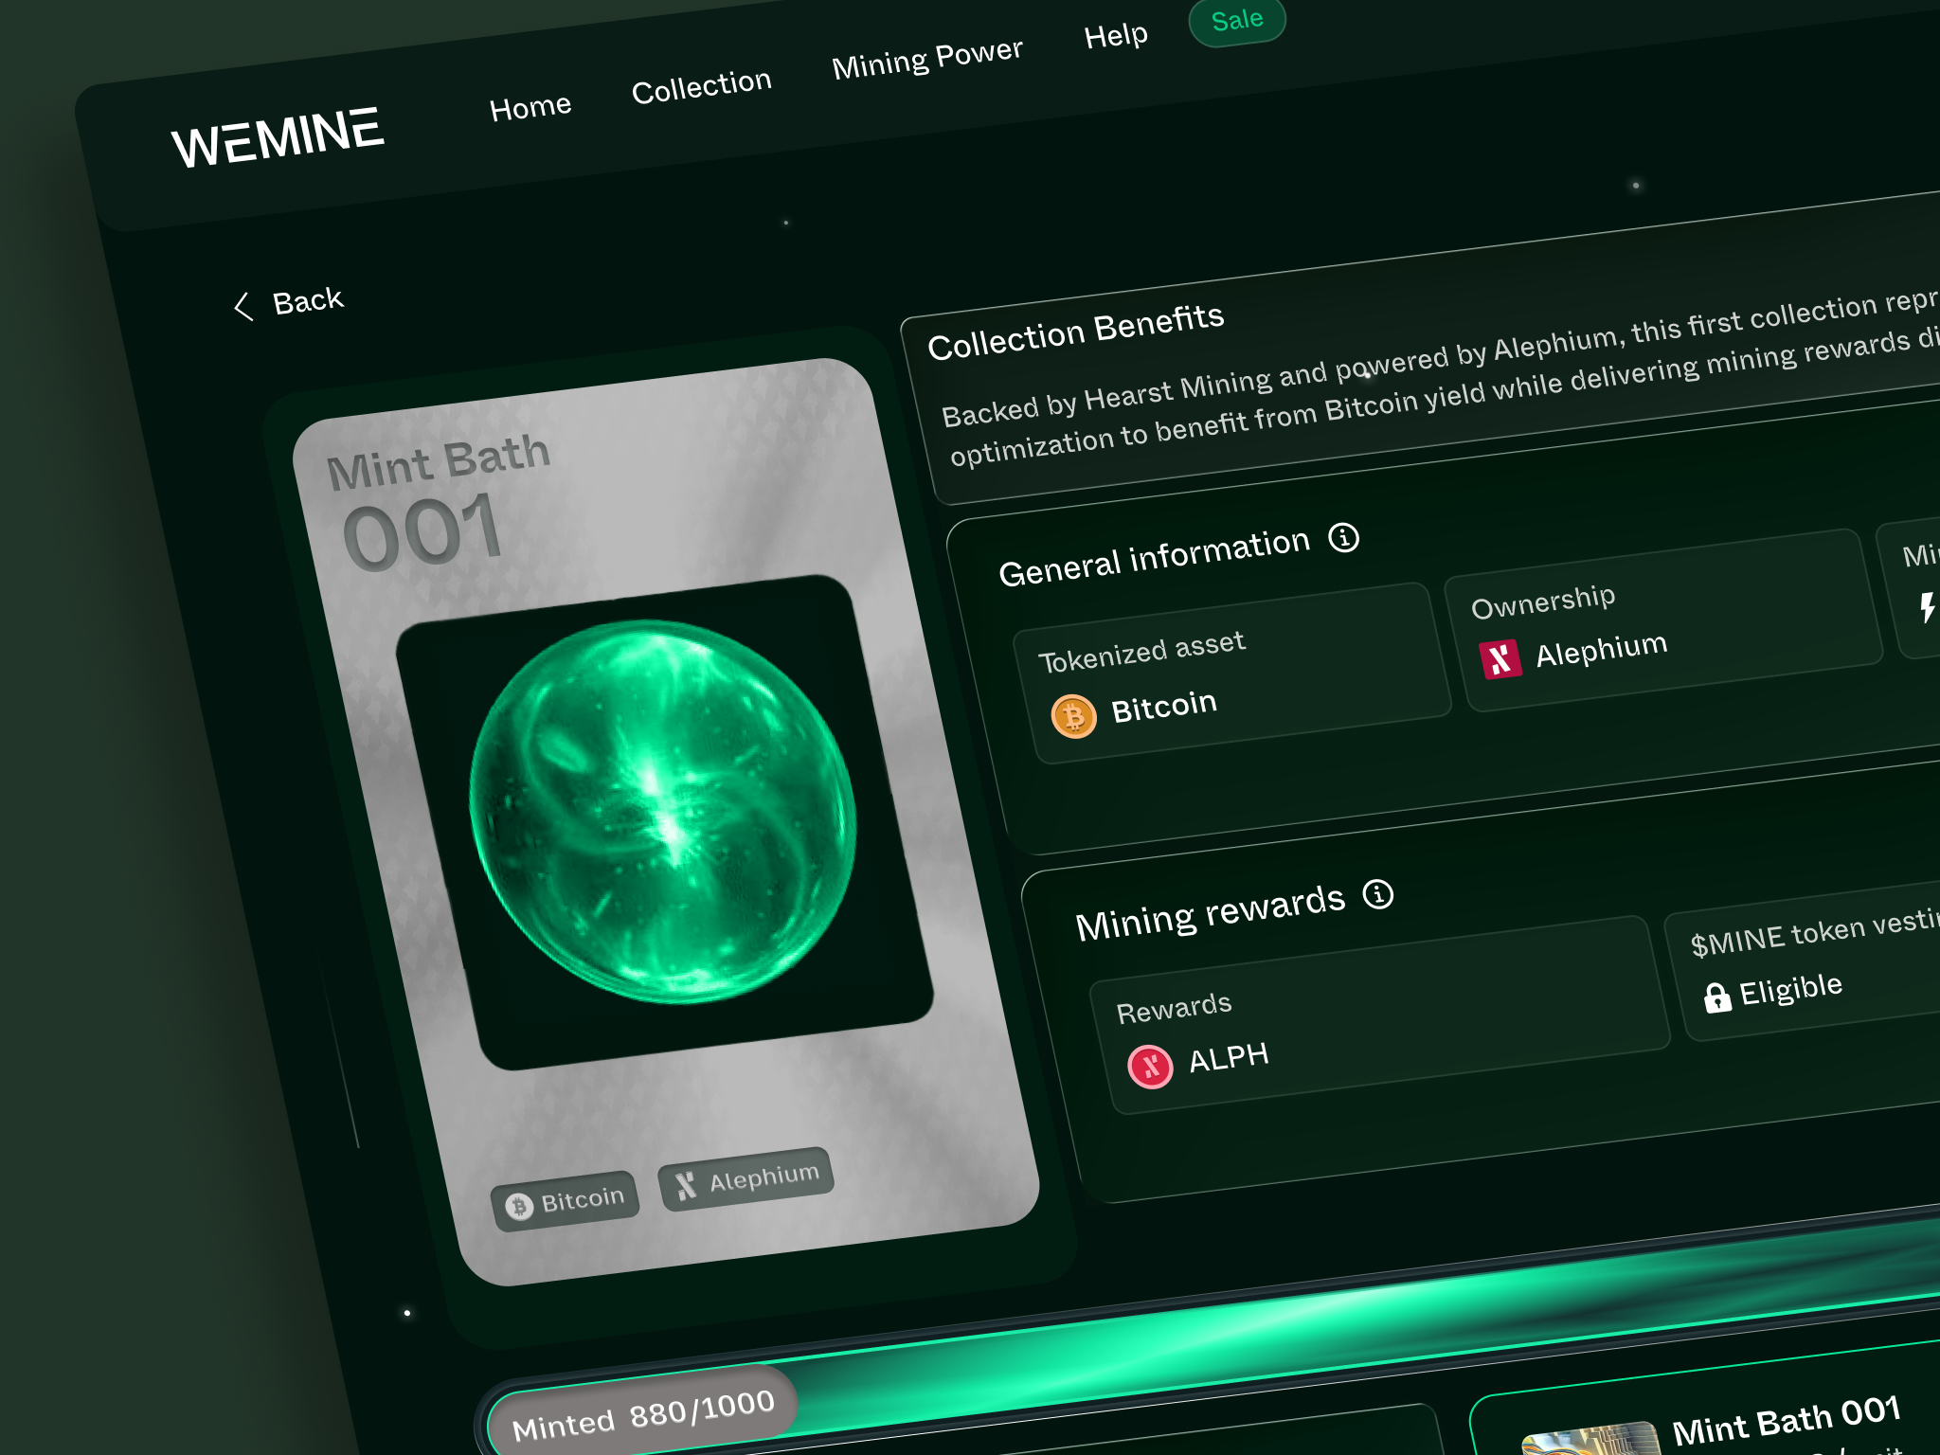Select the Alephium tag on NFT card

coord(746,1179)
